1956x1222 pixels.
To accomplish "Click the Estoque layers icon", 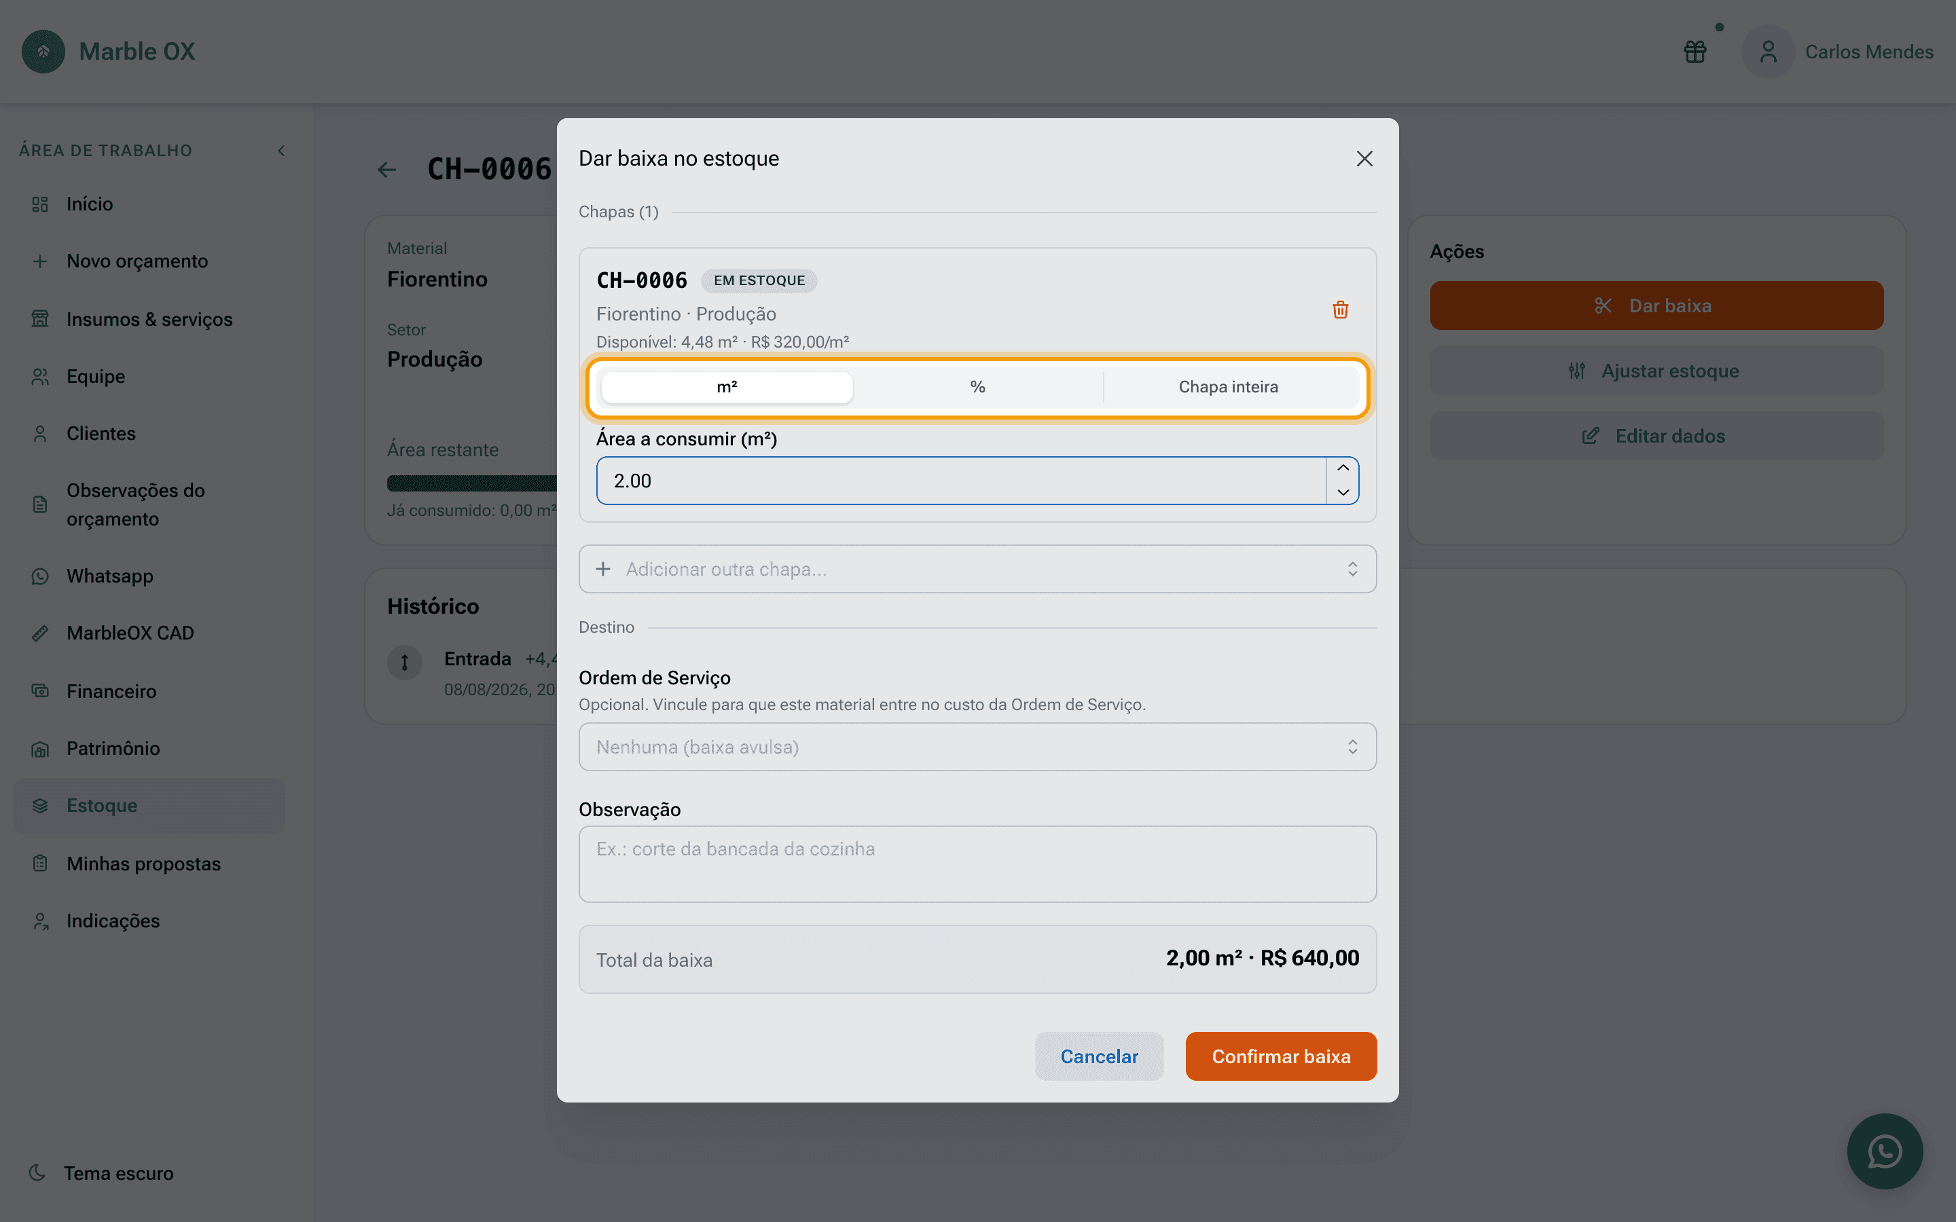I will (x=39, y=806).
